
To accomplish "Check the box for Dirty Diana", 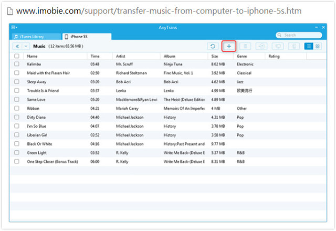I will [x=17, y=117].
